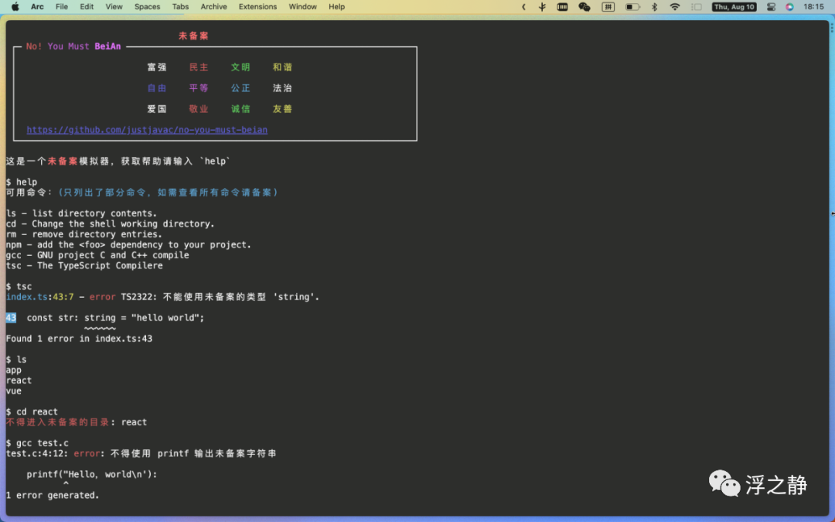
Task: Click the date Thu, Aug 10
Action: click(x=734, y=7)
